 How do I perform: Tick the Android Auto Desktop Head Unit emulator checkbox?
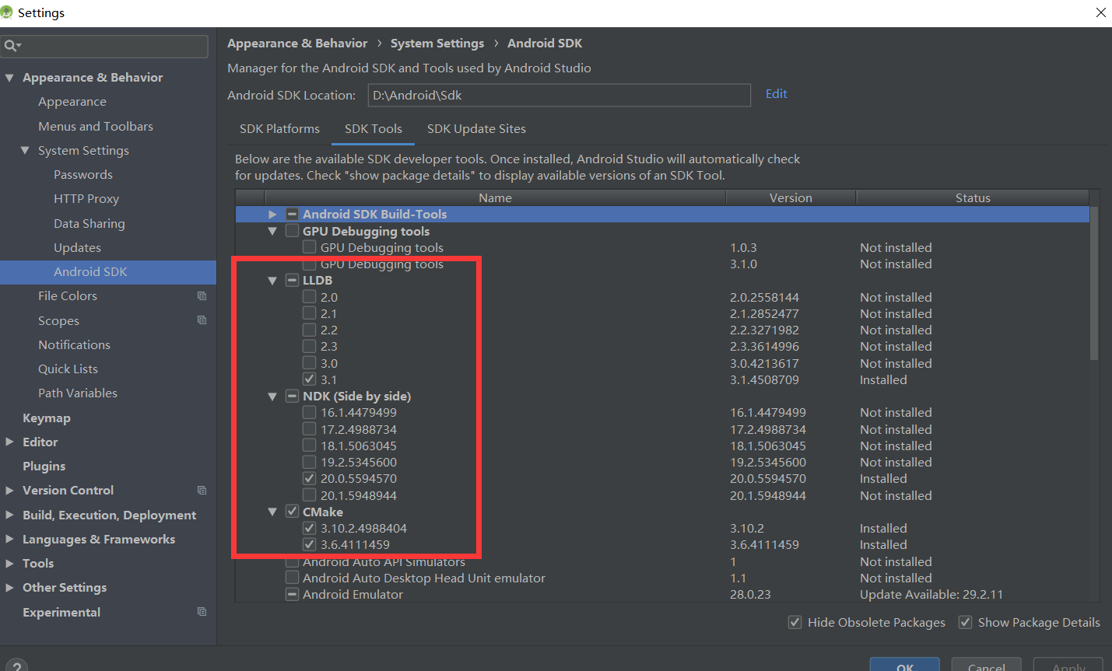(293, 578)
